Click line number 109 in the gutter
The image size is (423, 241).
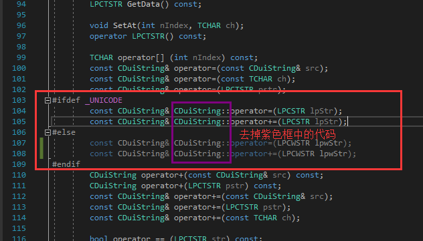pos(19,164)
